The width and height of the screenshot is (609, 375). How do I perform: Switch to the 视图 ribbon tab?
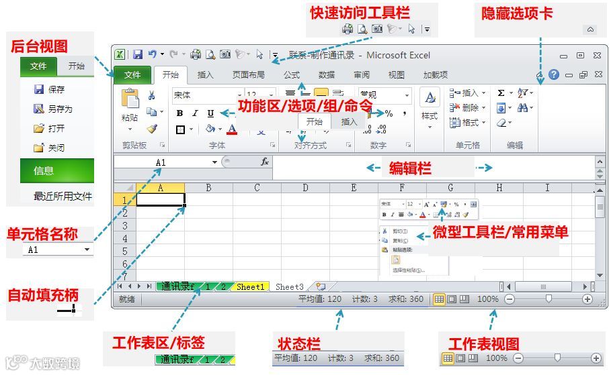click(397, 75)
